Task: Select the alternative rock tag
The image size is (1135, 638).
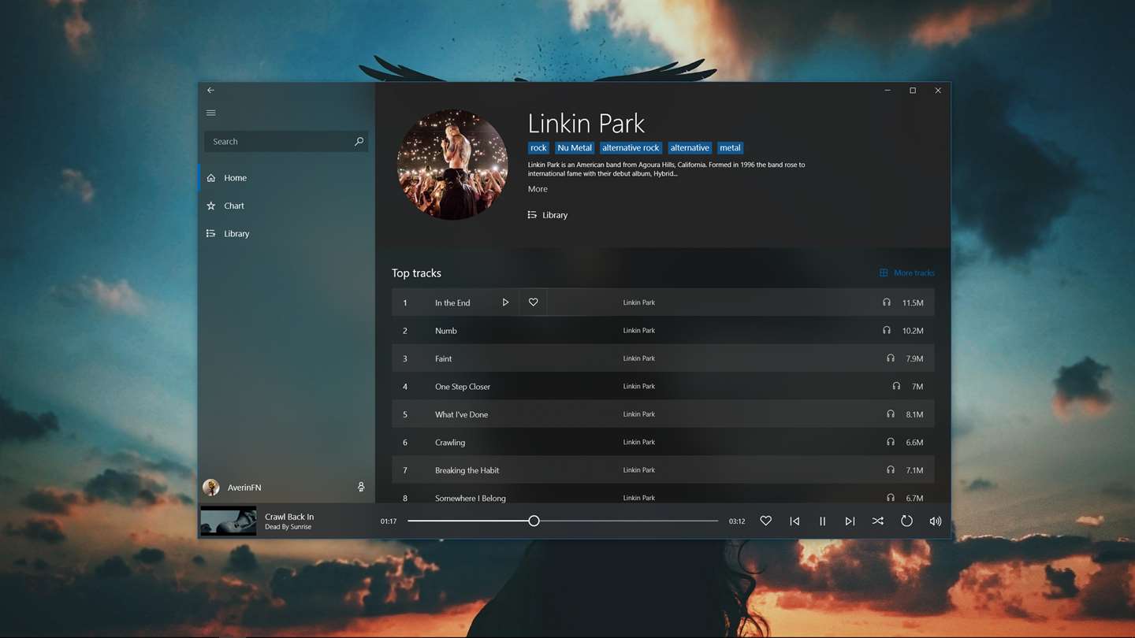Action: pos(631,148)
